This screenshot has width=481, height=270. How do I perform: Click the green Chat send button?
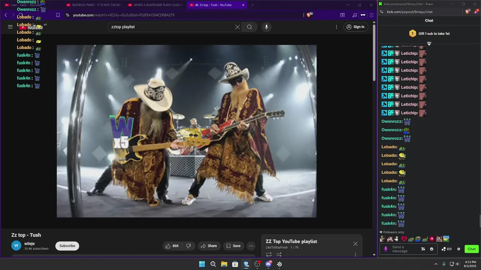[x=472, y=249]
